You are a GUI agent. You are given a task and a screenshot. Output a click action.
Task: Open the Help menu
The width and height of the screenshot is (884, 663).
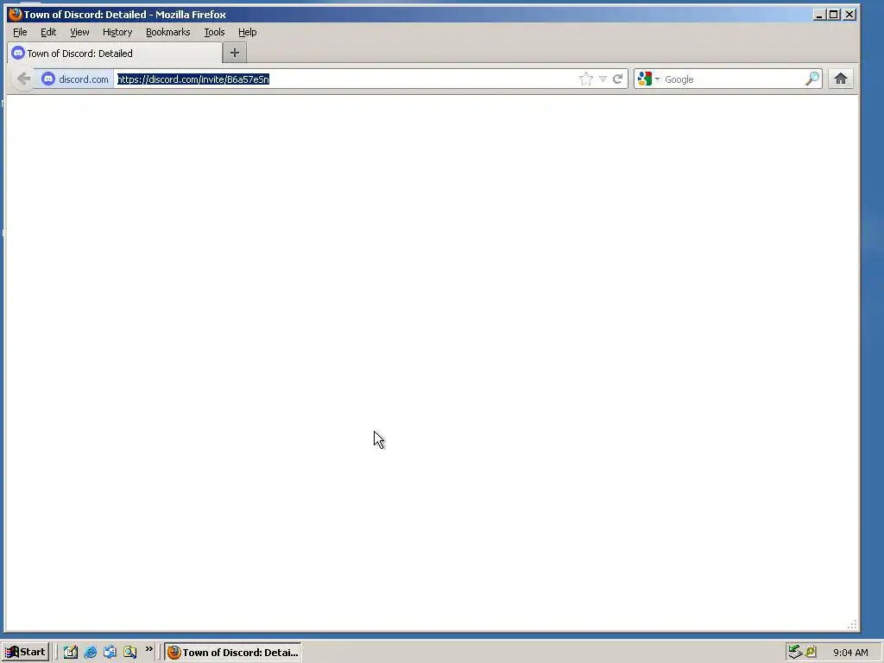(x=247, y=32)
